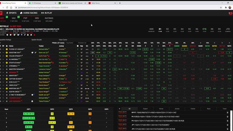233x131 pixels.
Task: Open the RATINGS explained tab
Action: pos(49,19)
